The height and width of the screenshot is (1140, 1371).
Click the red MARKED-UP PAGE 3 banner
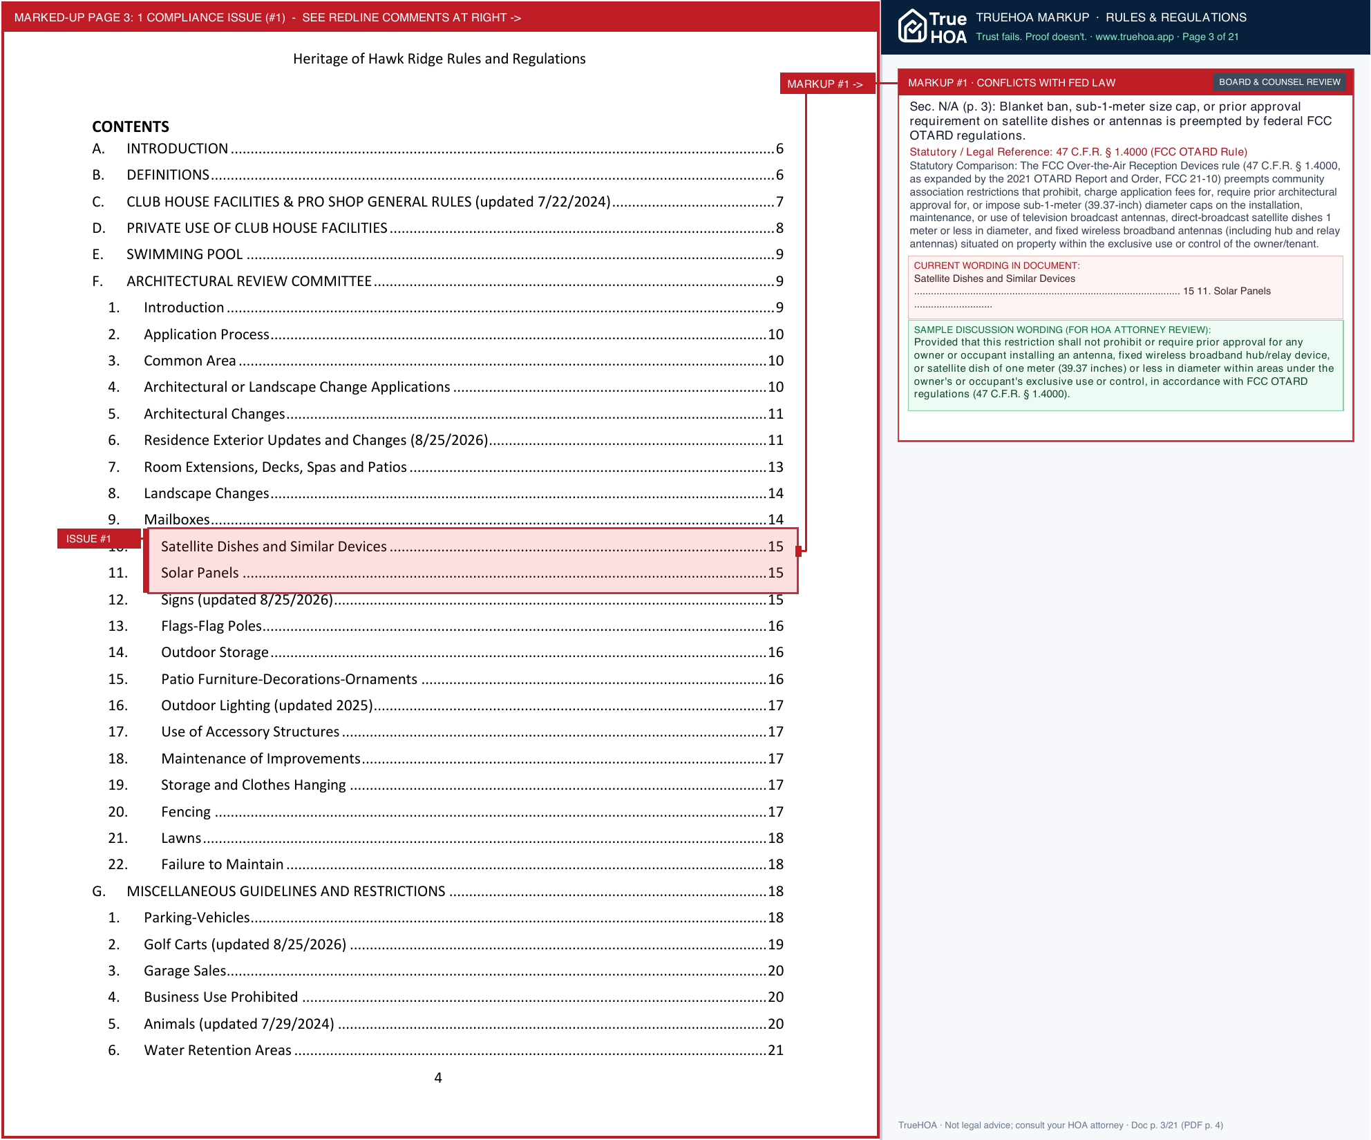point(440,17)
